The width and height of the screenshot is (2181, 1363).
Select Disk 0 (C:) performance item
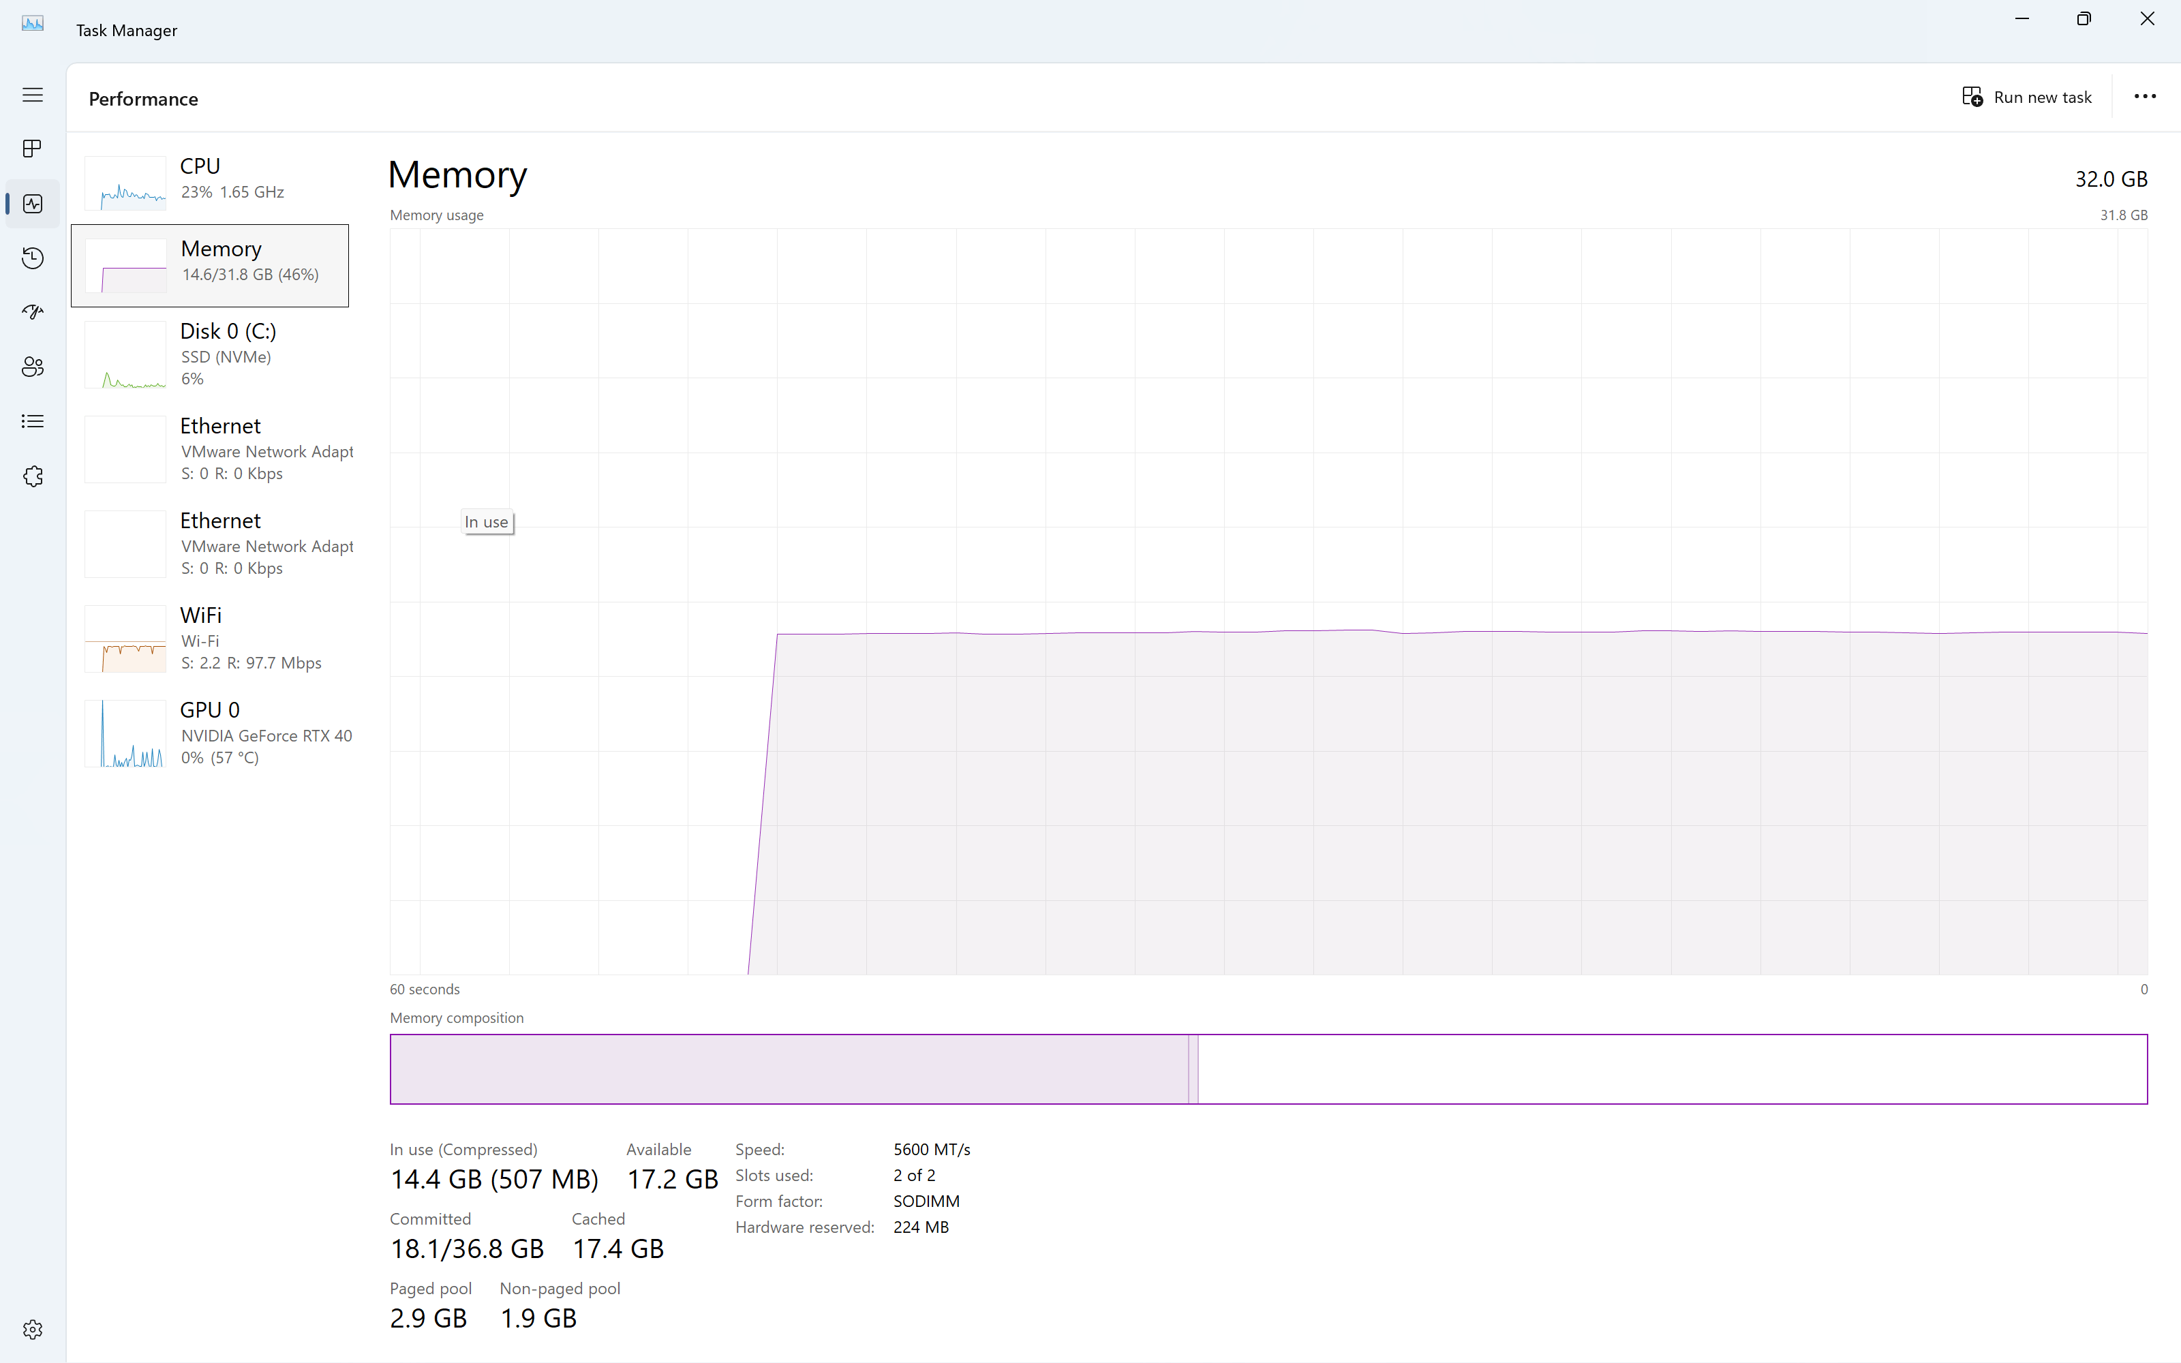216,354
